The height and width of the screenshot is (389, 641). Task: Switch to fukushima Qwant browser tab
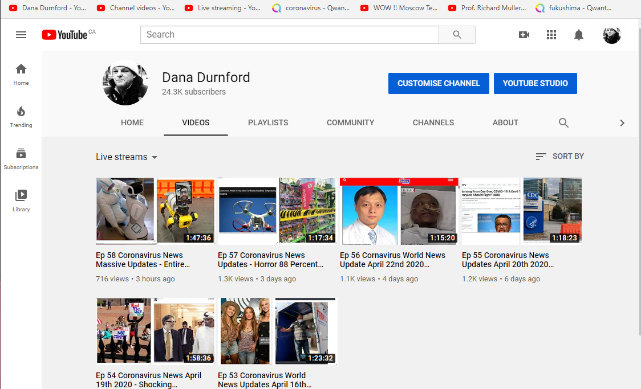(574, 8)
